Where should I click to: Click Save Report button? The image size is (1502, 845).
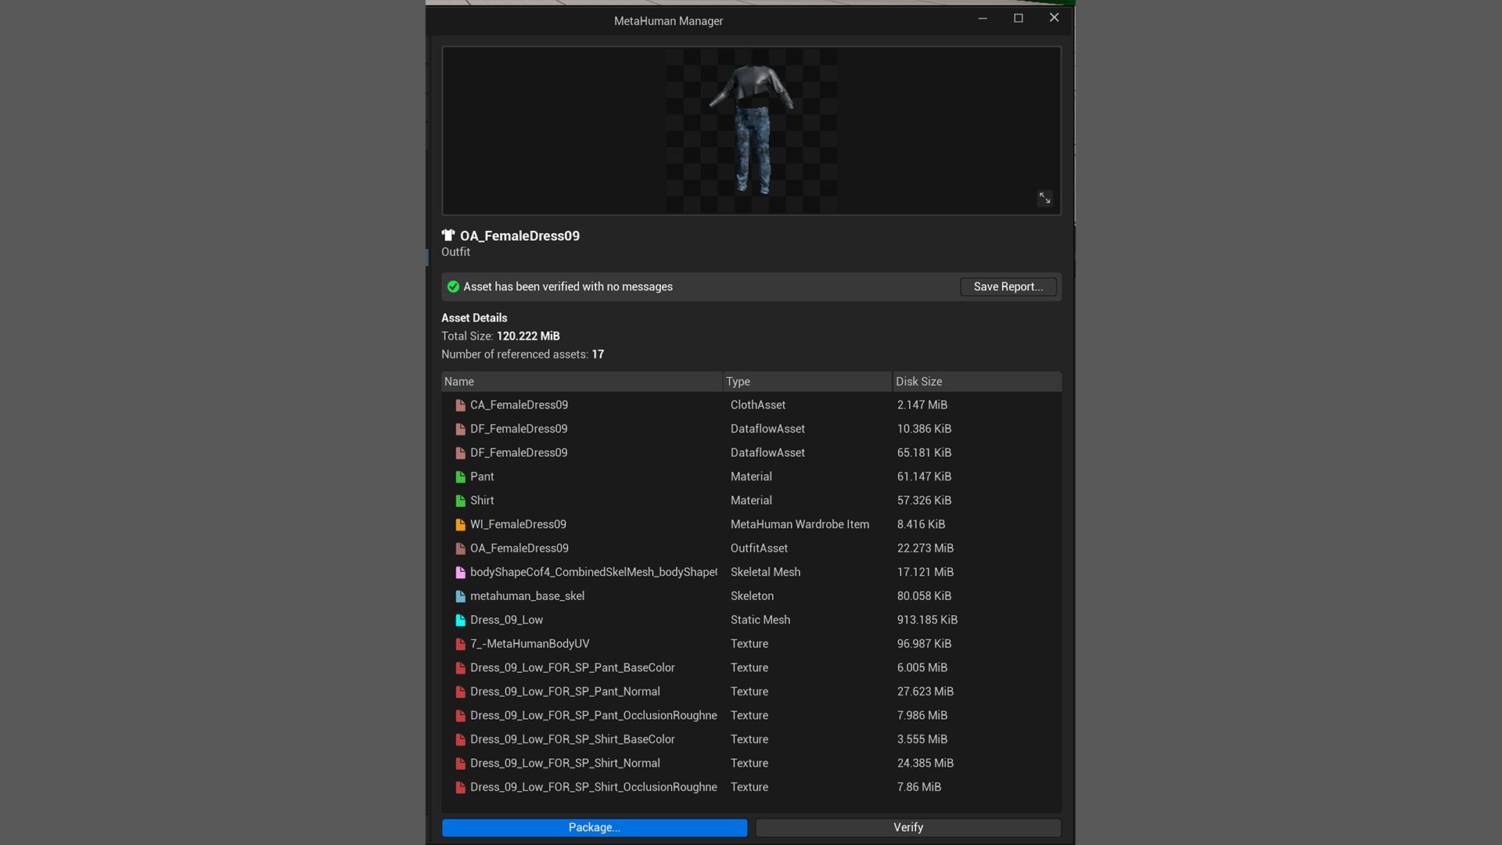(1008, 286)
